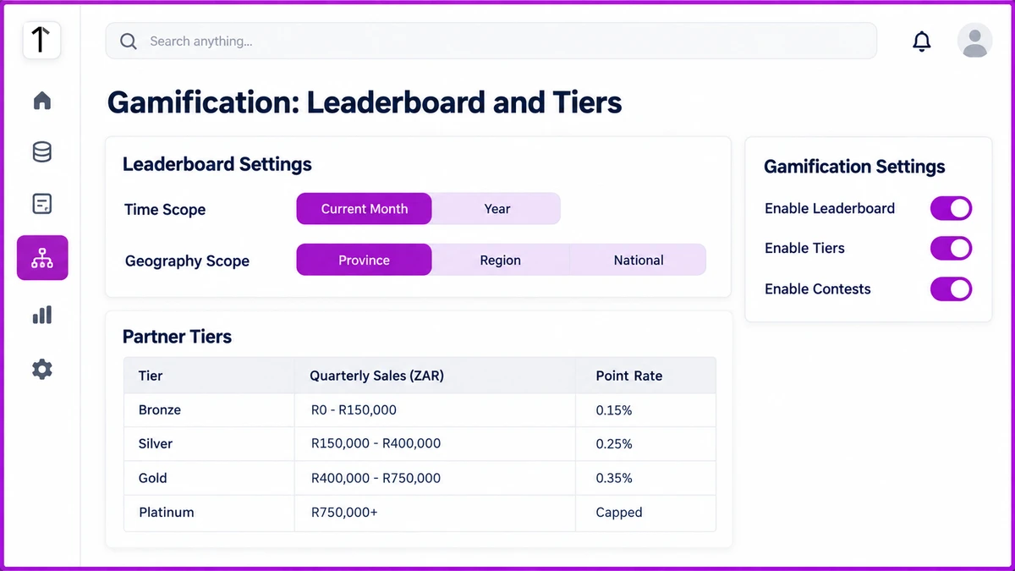Image resolution: width=1015 pixels, height=571 pixels.
Task: Click the 0.15% point rate cell
Action: (x=645, y=410)
